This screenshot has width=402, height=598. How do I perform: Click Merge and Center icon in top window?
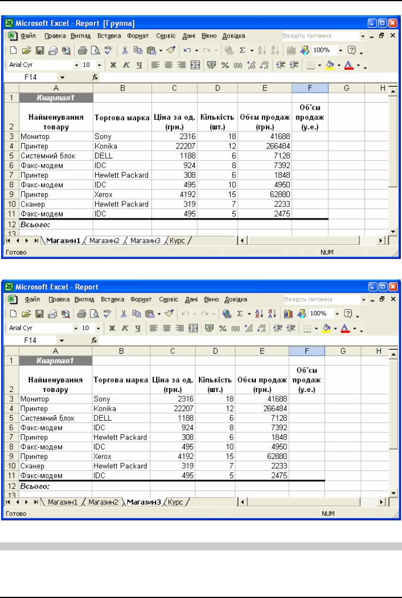point(195,65)
